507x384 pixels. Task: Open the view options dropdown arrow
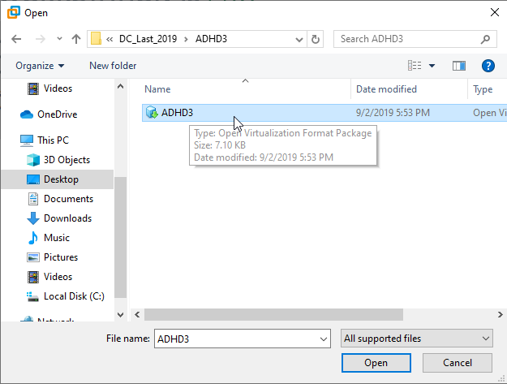432,66
